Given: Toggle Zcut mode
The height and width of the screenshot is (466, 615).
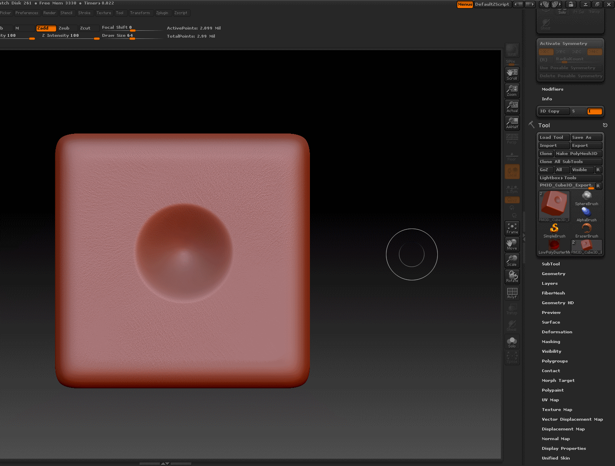Looking at the screenshot, I should pyautogui.click(x=85, y=28).
